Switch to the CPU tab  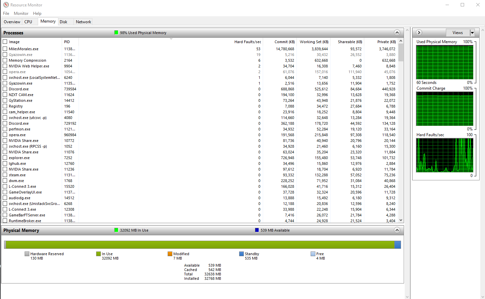(28, 22)
